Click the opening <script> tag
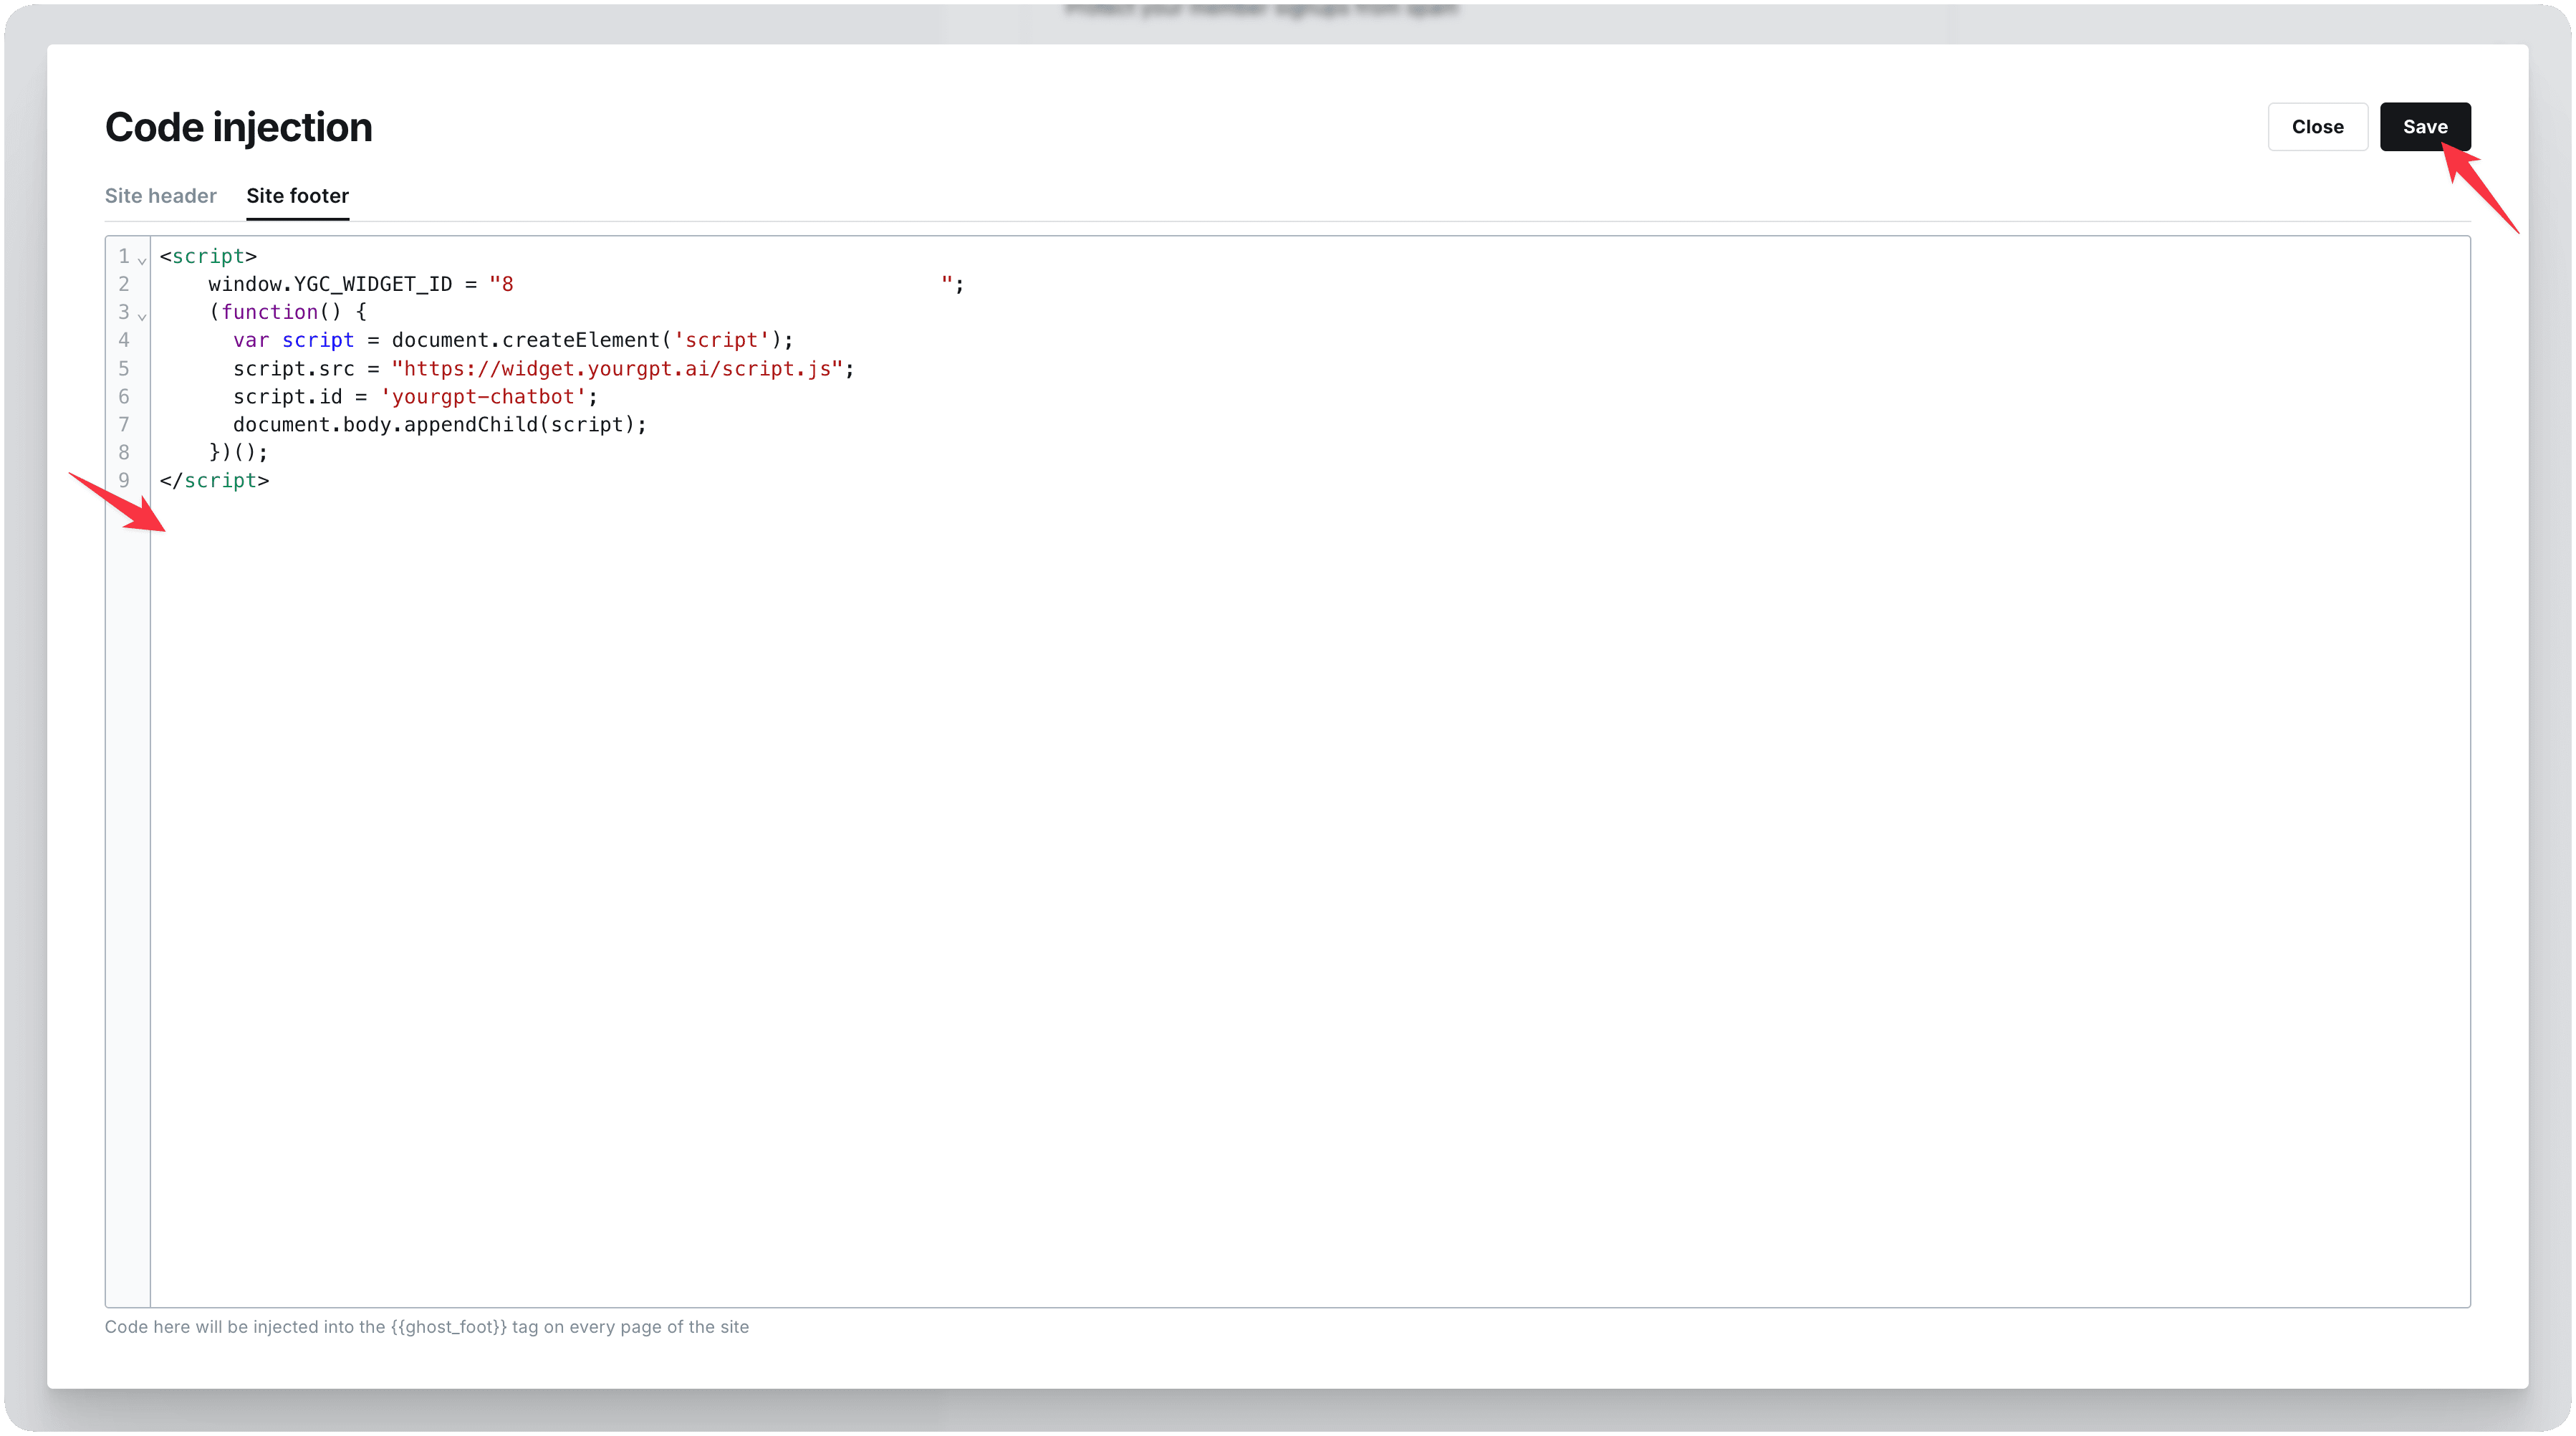Image resolution: width=2576 pixels, height=1436 pixels. click(207, 256)
